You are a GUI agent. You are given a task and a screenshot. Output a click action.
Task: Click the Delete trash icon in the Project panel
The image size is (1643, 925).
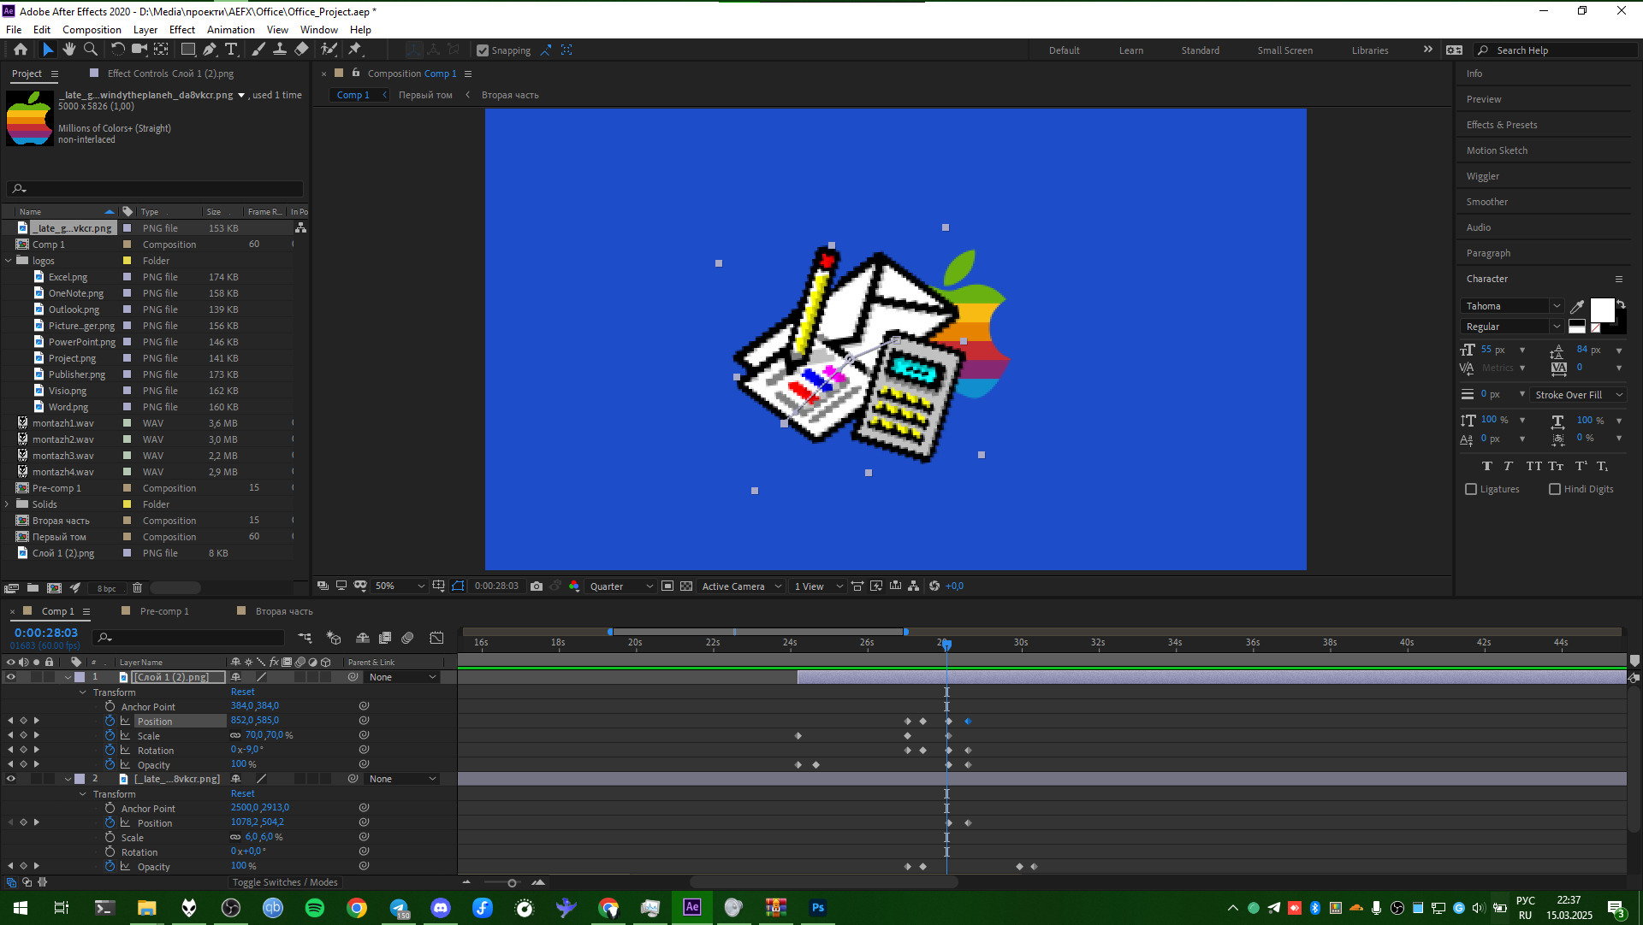click(x=137, y=588)
